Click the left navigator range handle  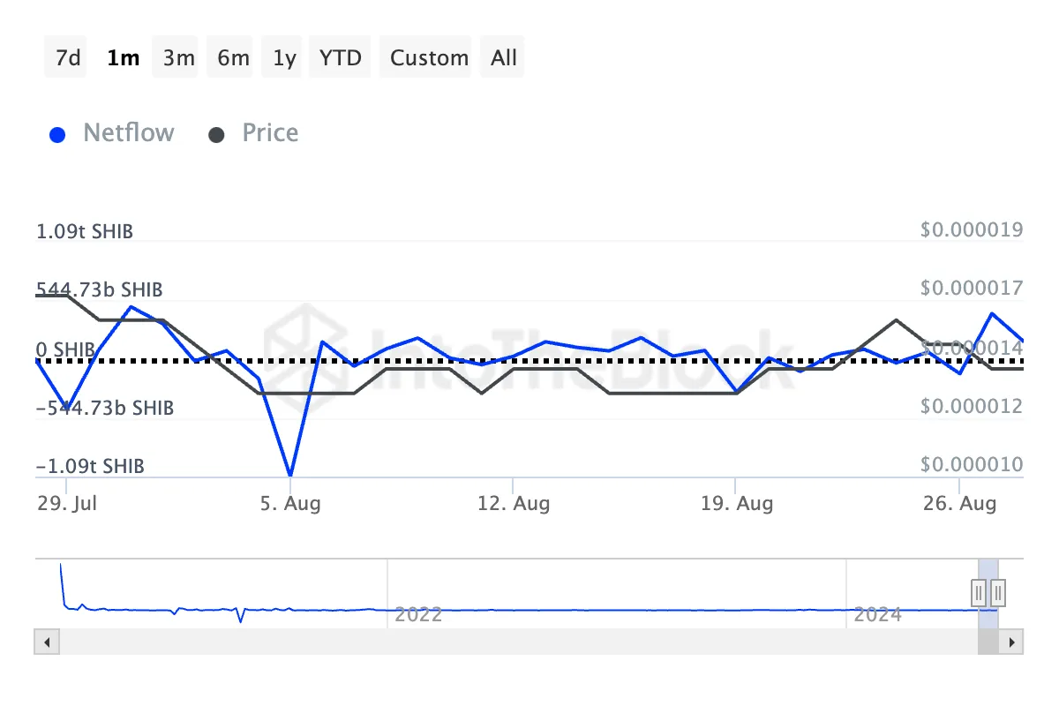click(979, 591)
